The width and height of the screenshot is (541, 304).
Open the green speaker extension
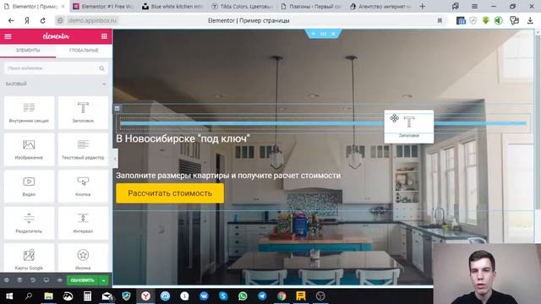[498, 20]
